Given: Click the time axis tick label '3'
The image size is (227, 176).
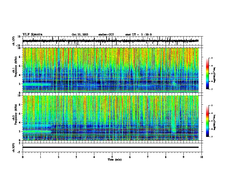Looking at the screenshot, I should [76, 157].
